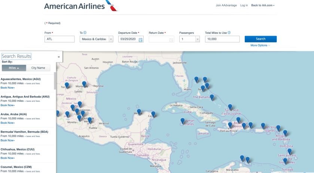Sort results by Miles

pos(14,68)
